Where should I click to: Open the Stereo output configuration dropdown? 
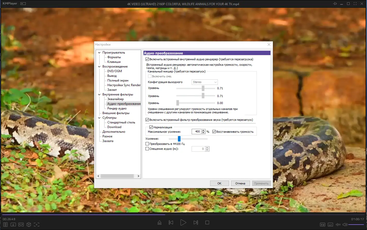pyautogui.click(x=205, y=82)
